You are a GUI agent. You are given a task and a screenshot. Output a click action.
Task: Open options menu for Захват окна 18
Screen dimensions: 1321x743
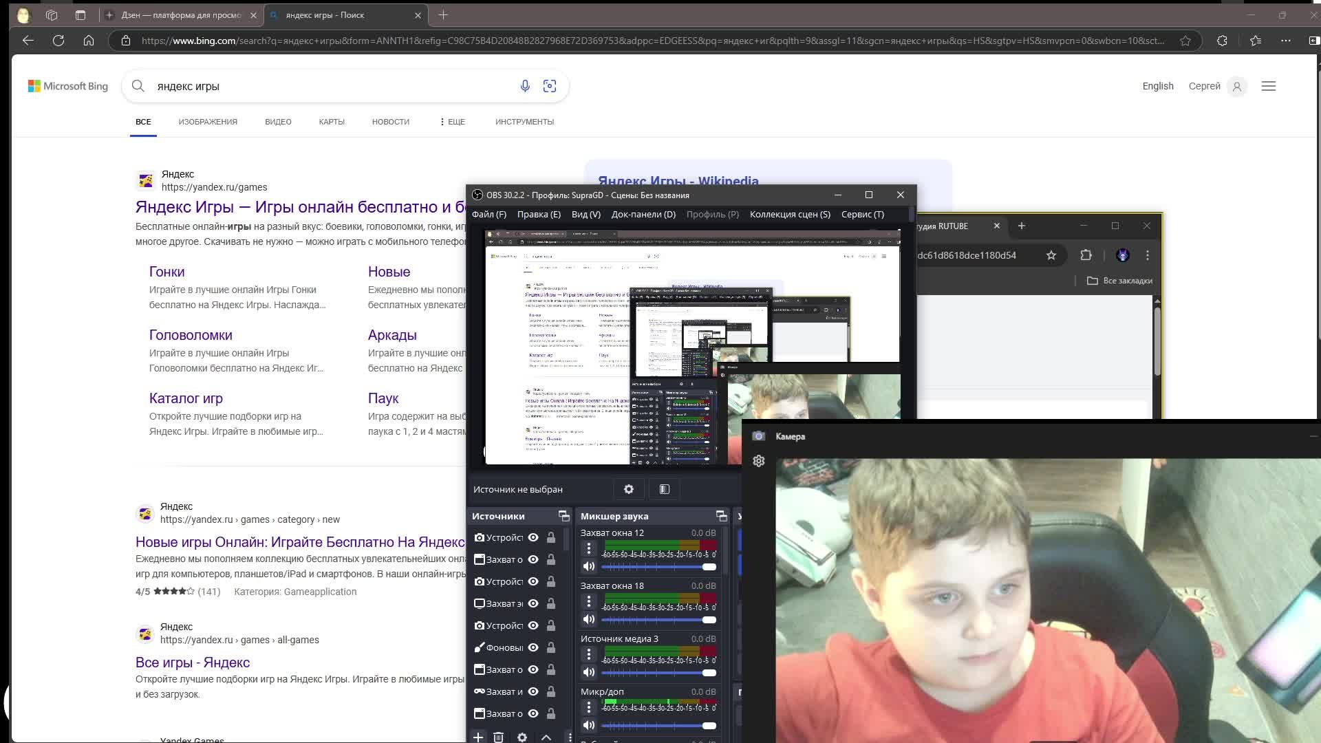[589, 601]
